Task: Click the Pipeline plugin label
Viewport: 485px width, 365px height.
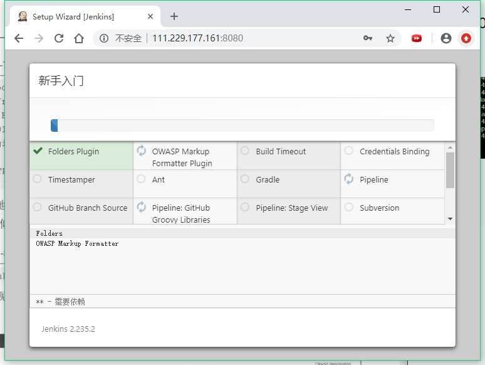Action: pyautogui.click(x=374, y=180)
